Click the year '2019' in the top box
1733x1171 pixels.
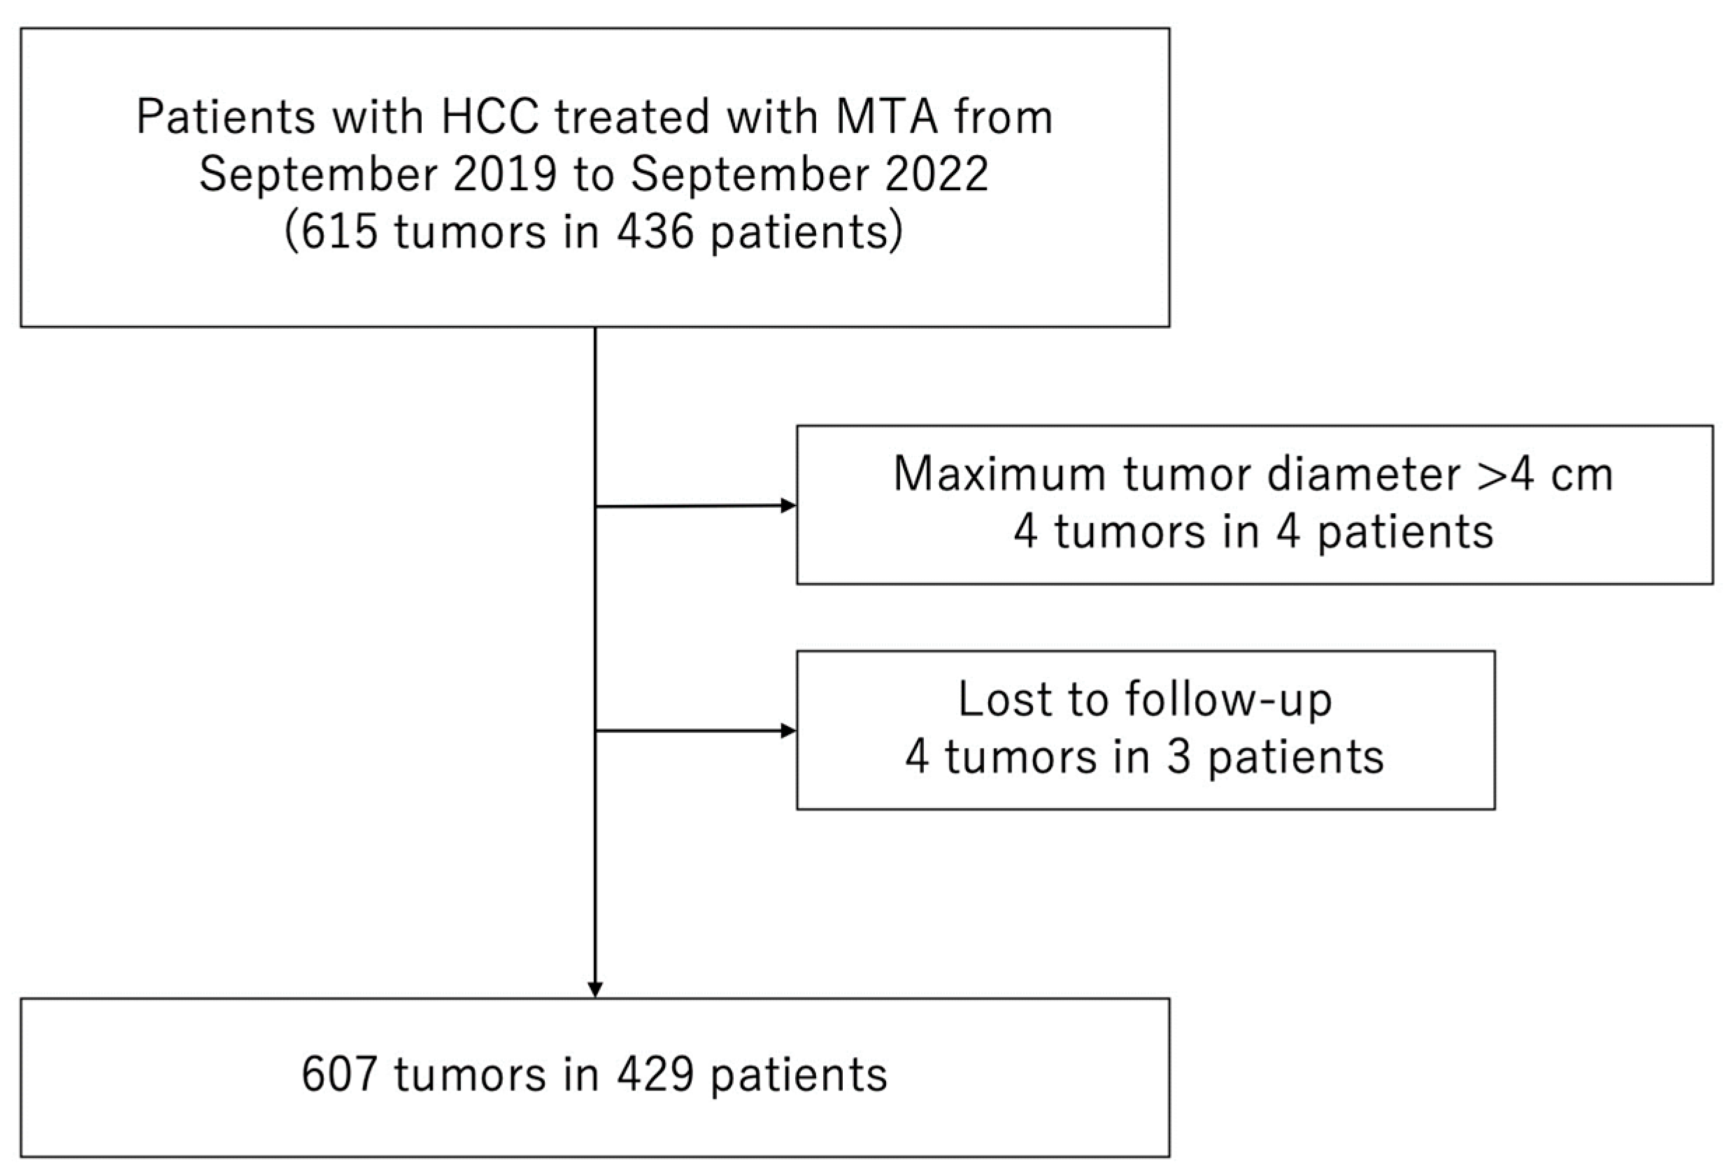click(506, 174)
